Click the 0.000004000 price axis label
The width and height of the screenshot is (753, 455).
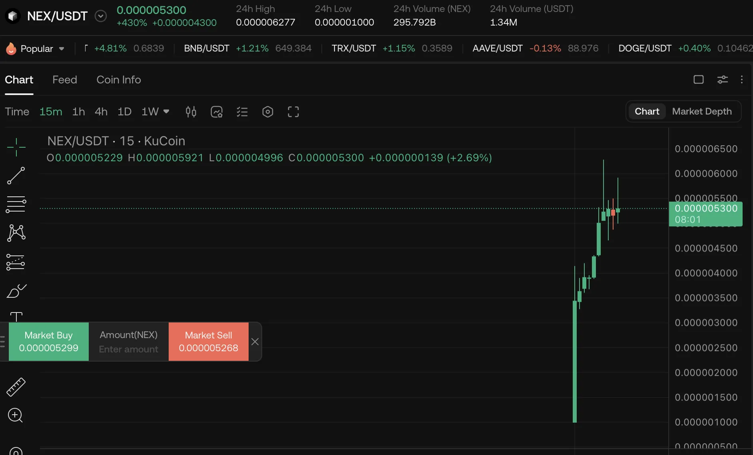pos(706,273)
